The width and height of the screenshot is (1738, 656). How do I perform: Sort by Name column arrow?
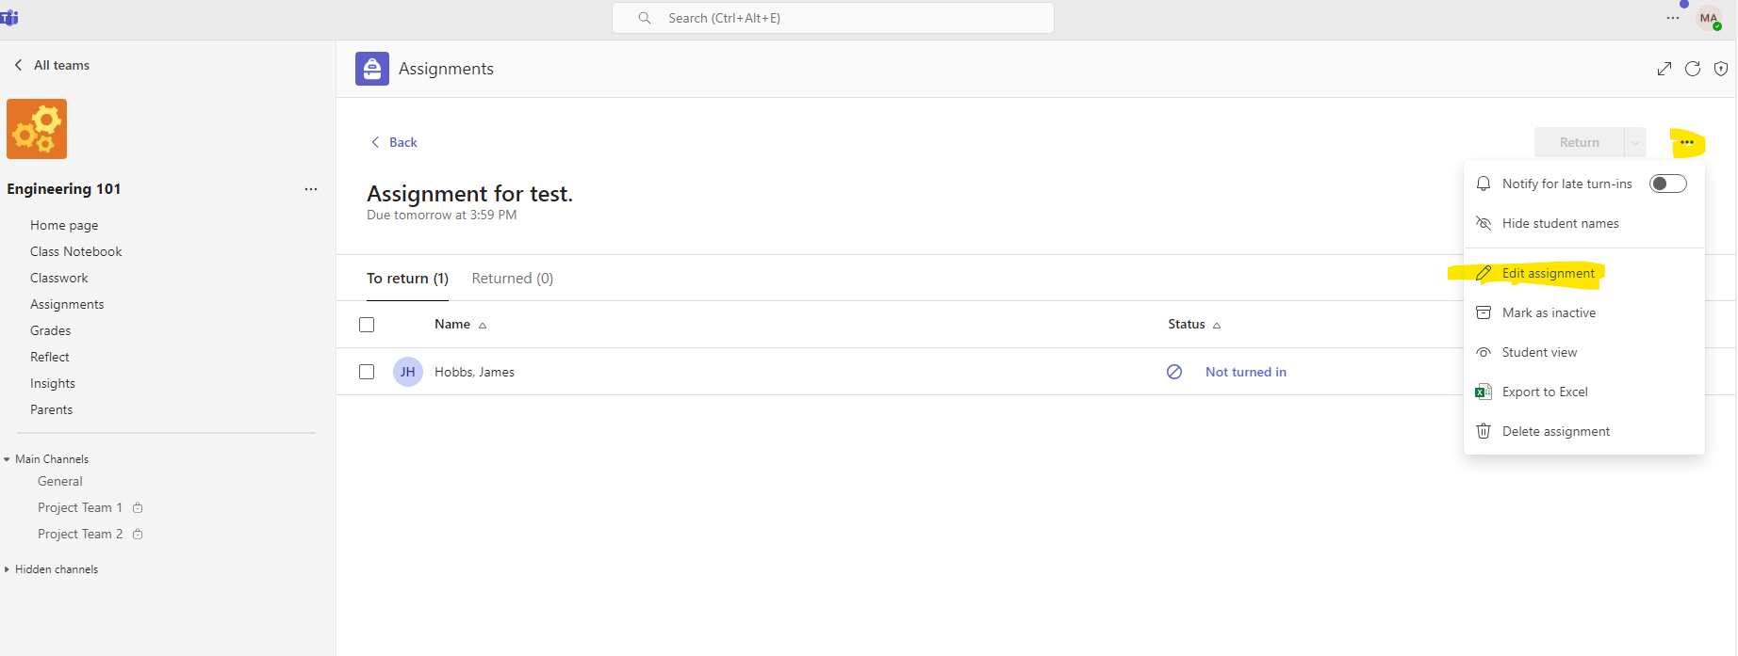483,326
